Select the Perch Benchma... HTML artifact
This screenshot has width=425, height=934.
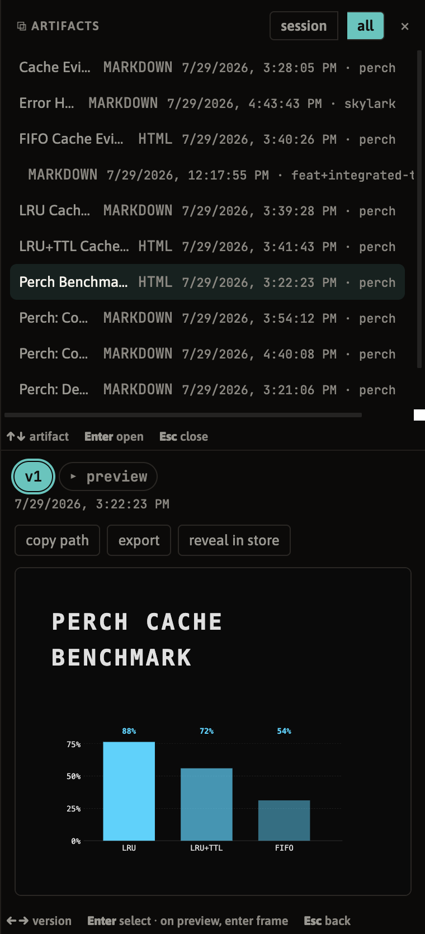207,282
